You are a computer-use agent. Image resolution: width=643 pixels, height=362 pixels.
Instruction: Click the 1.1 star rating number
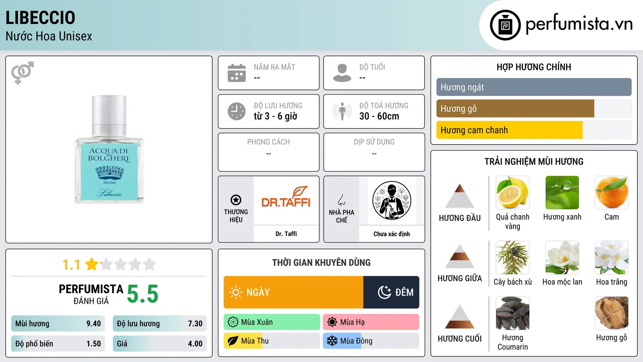71,265
